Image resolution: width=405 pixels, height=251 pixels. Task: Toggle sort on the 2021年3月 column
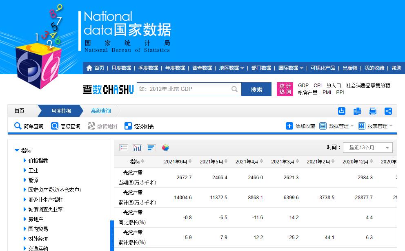tap(297, 161)
